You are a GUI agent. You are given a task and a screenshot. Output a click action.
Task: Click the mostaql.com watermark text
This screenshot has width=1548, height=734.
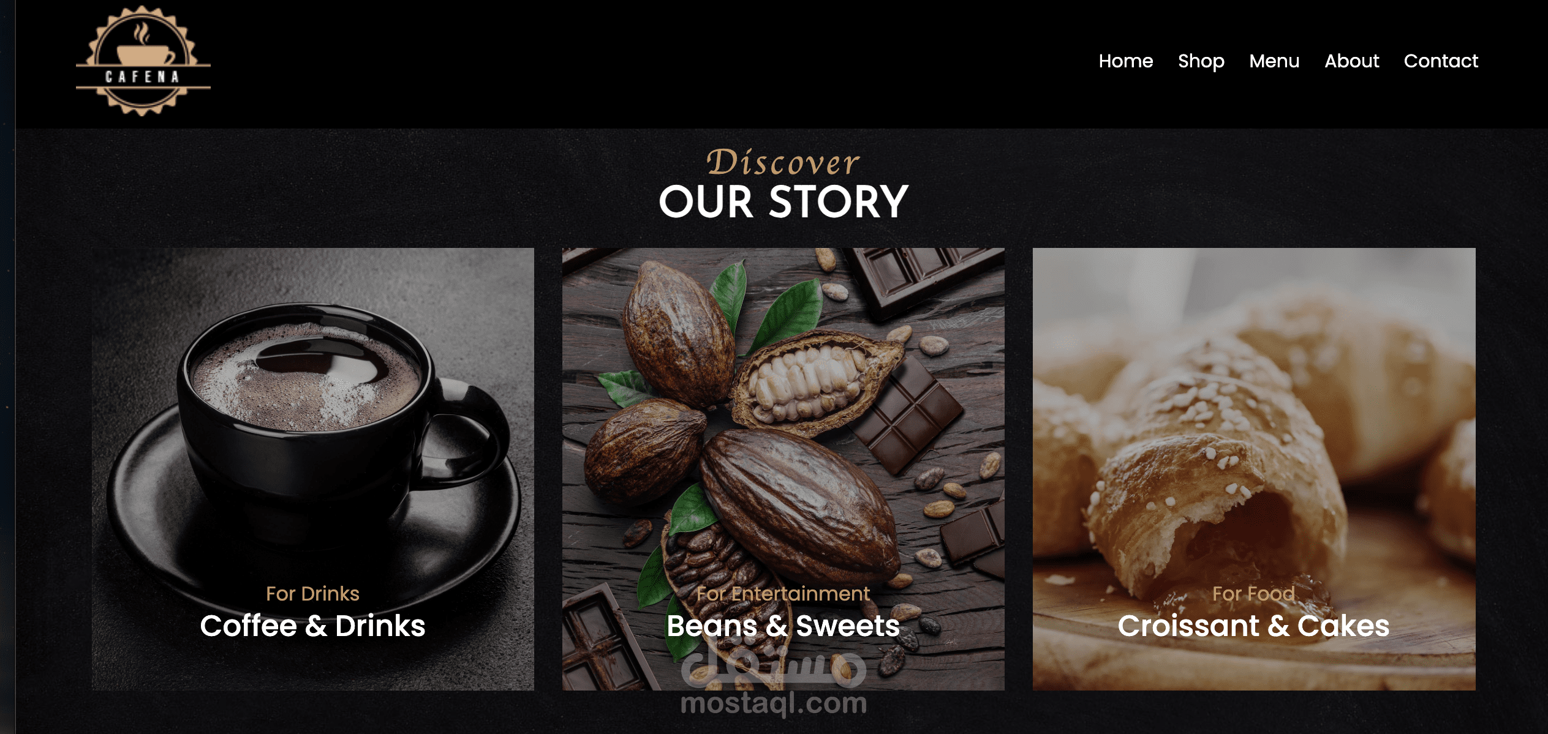[x=774, y=703]
